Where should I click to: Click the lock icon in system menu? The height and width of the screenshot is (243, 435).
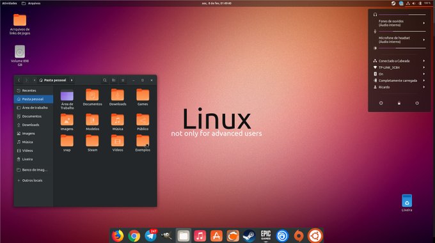click(399, 103)
